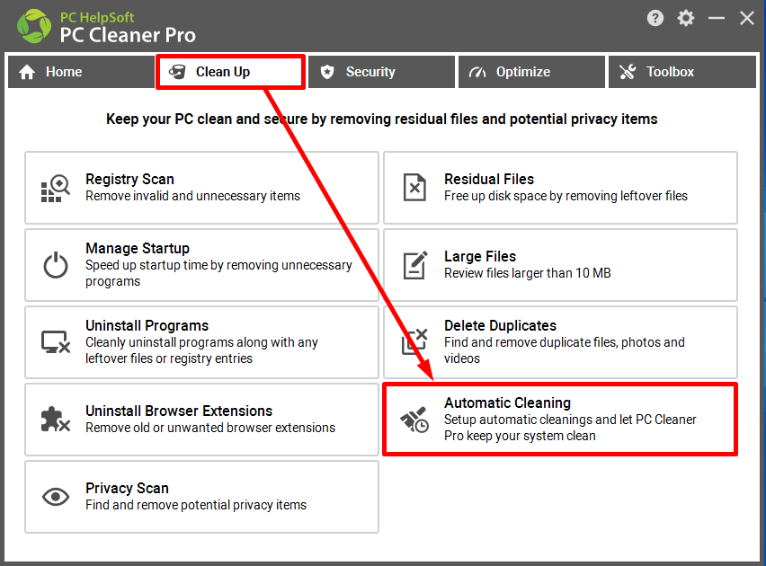The height and width of the screenshot is (566, 766).
Task: Close the PC Cleaner Pro window
Action: coord(747,19)
